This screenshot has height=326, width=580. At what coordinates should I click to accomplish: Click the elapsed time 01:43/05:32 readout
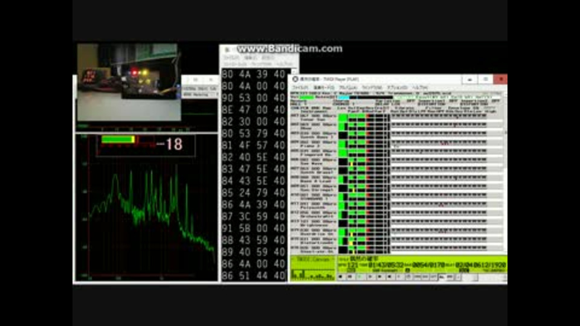pyautogui.click(x=386, y=265)
